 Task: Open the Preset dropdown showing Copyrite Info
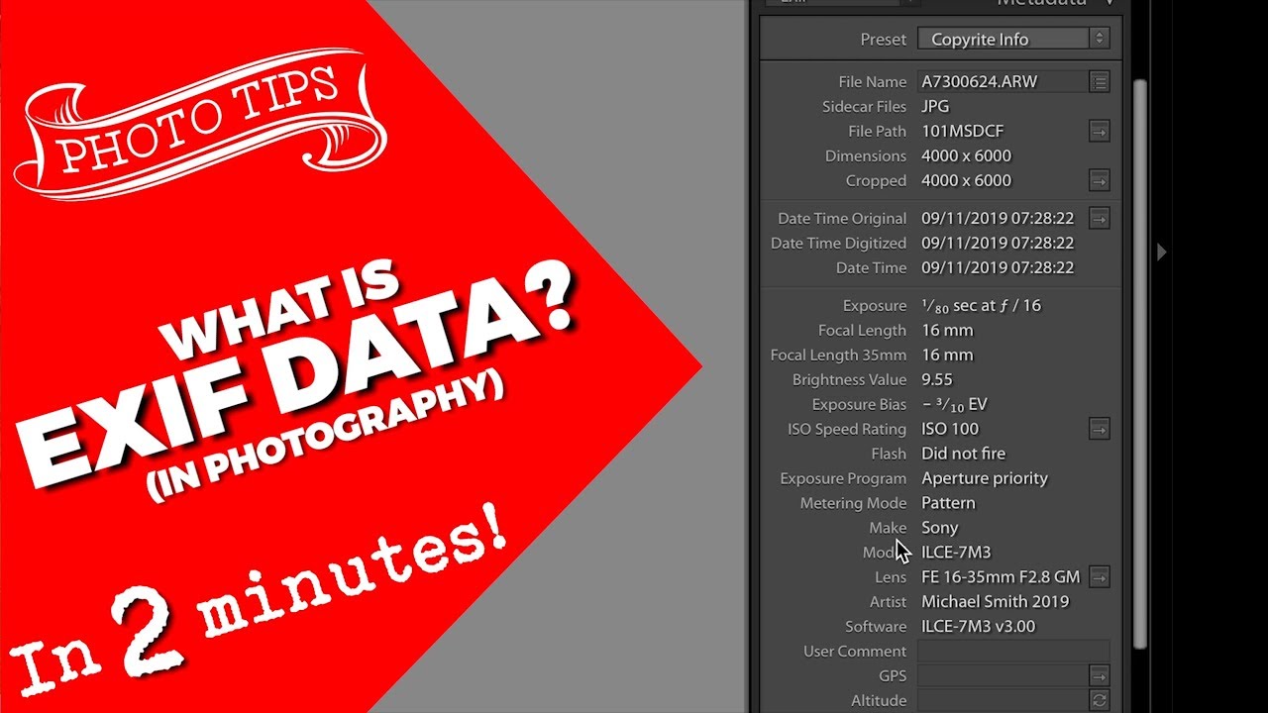pyautogui.click(x=1013, y=39)
